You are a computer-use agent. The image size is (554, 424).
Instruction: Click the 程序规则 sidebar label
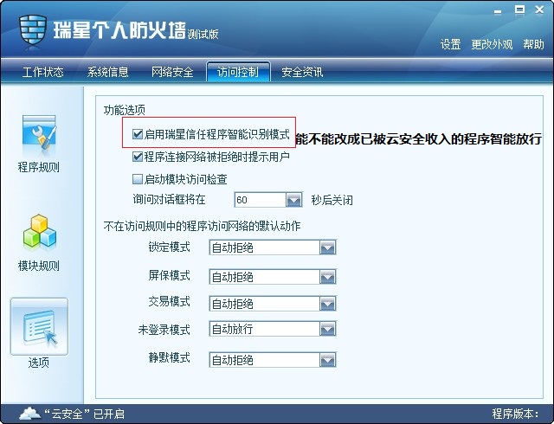pos(39,167)
